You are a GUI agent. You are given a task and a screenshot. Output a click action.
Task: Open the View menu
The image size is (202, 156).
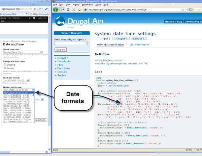click(x=68, y=5)
